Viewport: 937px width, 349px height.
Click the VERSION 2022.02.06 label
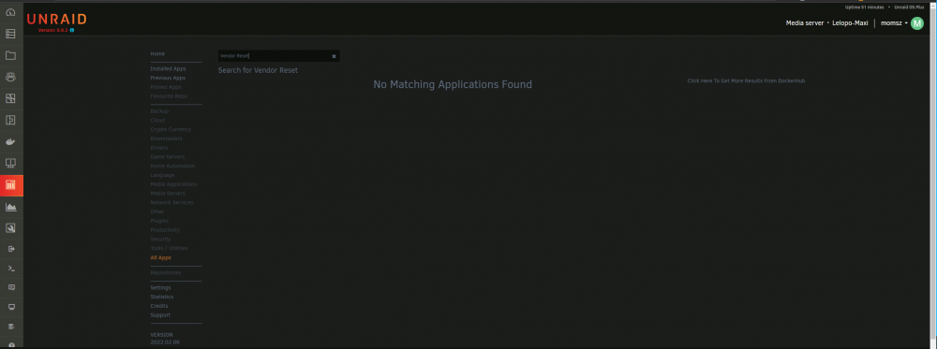[165, 339]
